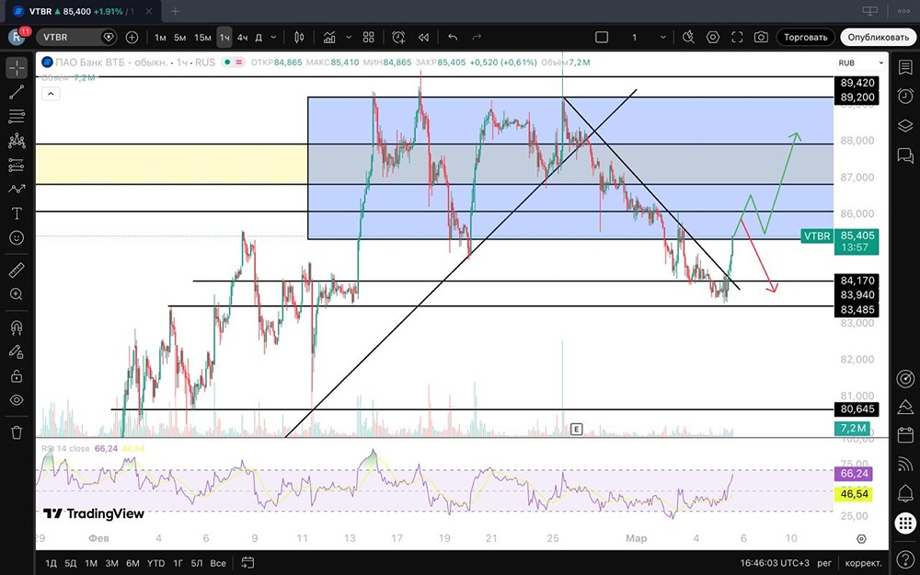The width and height of the screenshot is (920, 575).
Task: Select the 3М date range
Action: 111,563
